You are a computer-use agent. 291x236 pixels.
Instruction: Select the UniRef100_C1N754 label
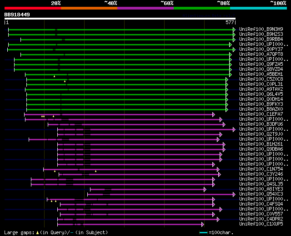point(261,169)
